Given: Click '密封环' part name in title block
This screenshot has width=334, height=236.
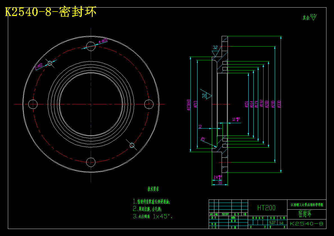Looking at the screenshot, I should pos(305,214).
